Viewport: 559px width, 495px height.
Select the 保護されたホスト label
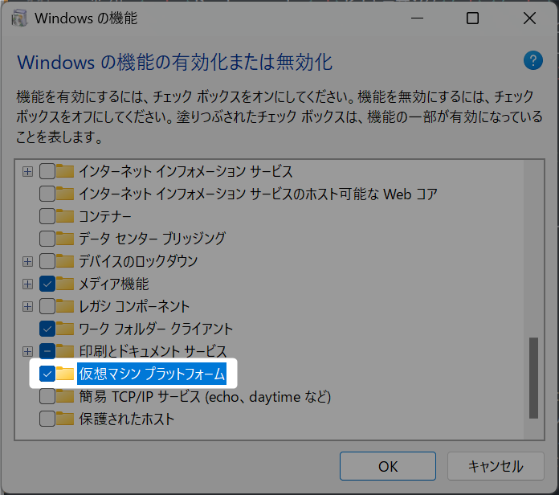click(127, 419)
